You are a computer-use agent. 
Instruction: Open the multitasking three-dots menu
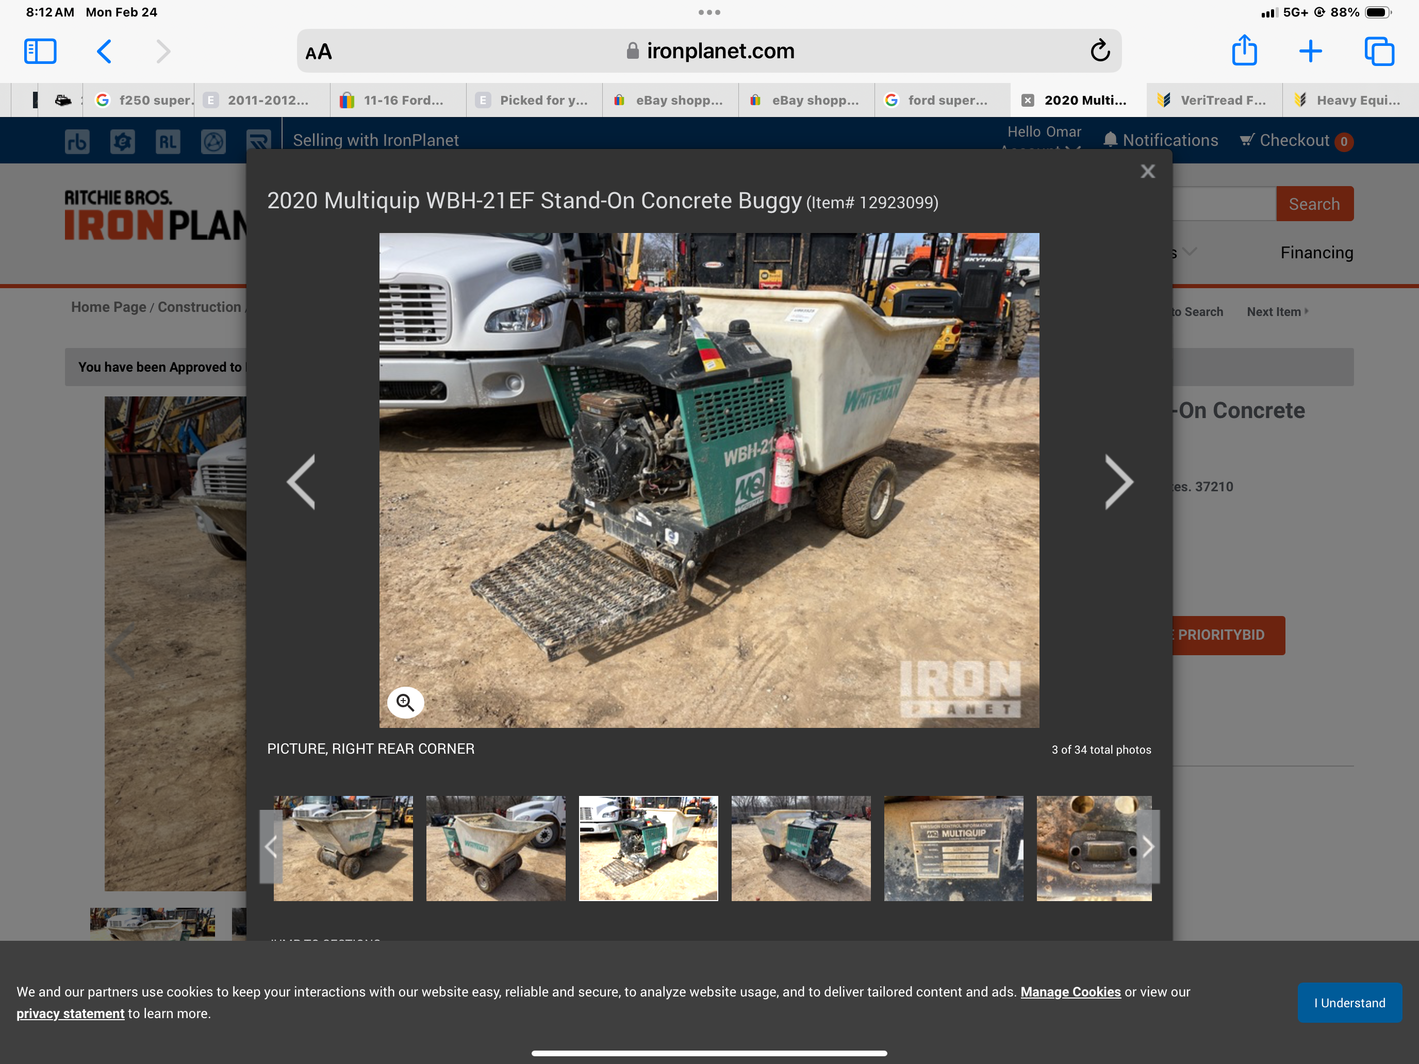(x=709, y=12)
